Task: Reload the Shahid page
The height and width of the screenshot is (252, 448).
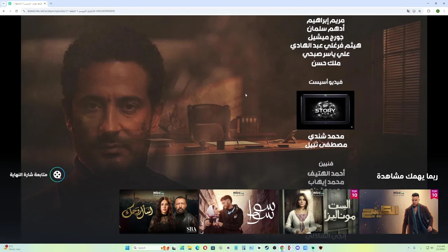Action: (x=16, y=11)
